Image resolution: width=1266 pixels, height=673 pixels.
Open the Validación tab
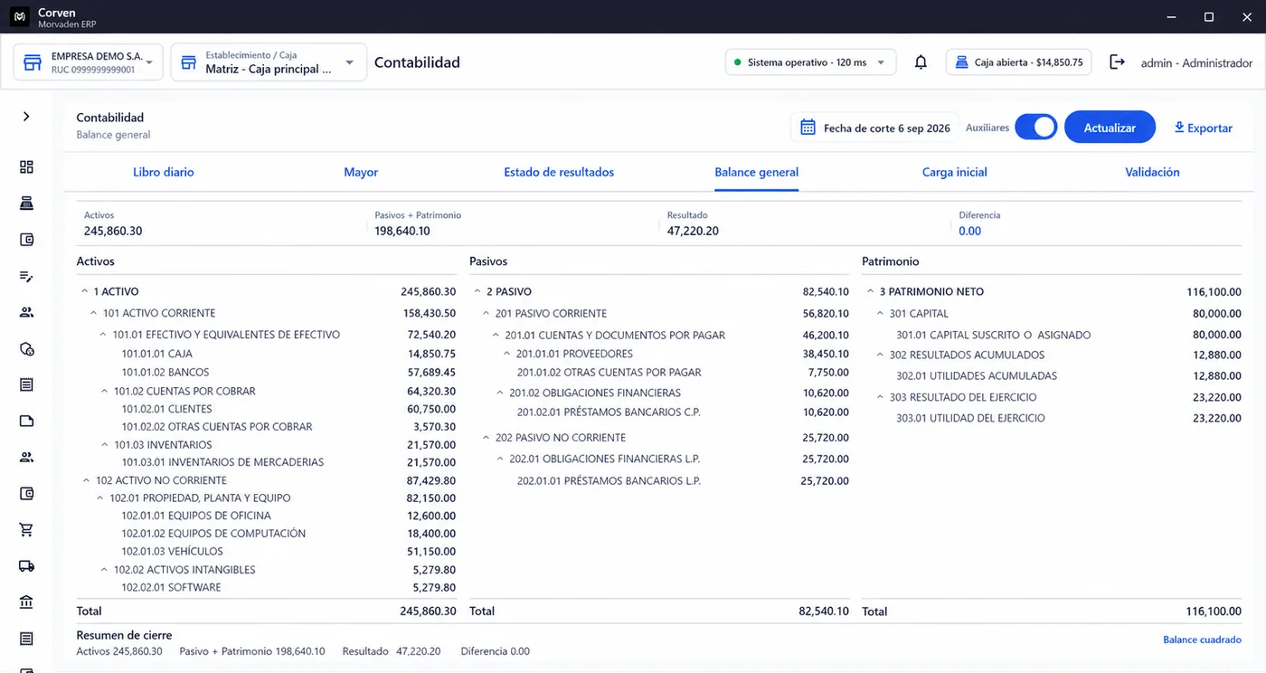1152,172
